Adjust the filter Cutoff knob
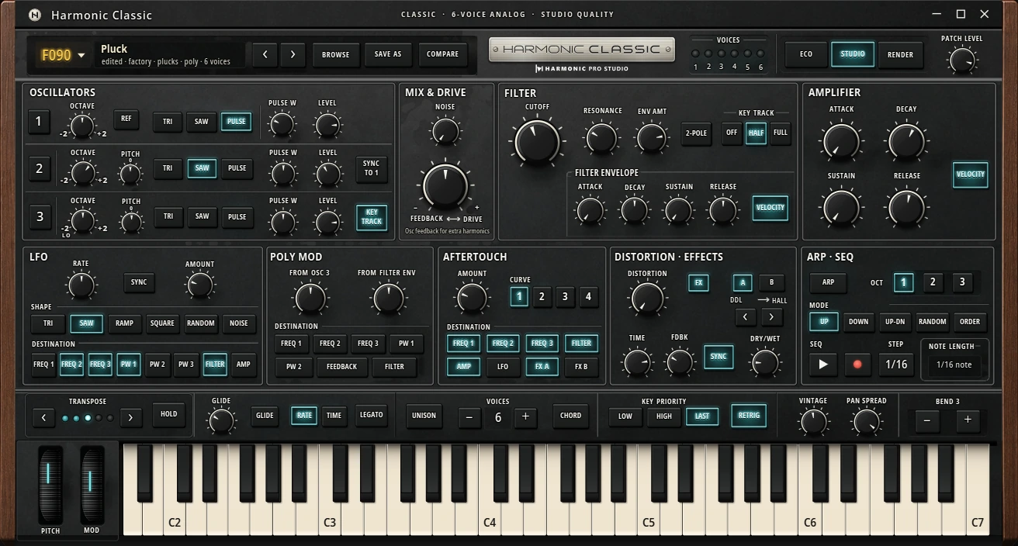 click(x=537, y=140)
